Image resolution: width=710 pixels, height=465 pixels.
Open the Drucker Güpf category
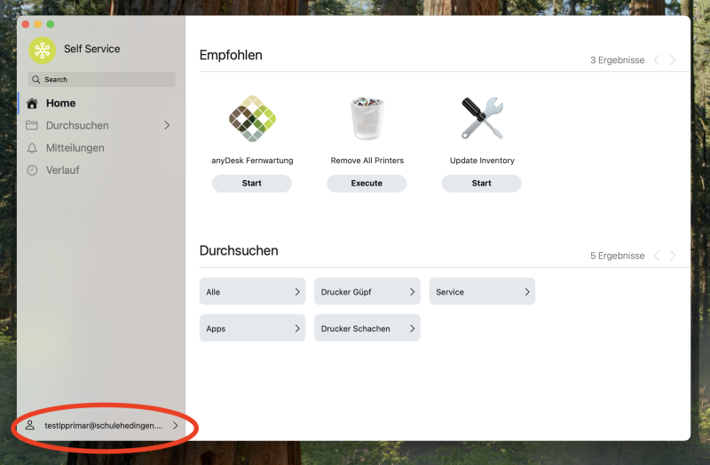[367, 292]
